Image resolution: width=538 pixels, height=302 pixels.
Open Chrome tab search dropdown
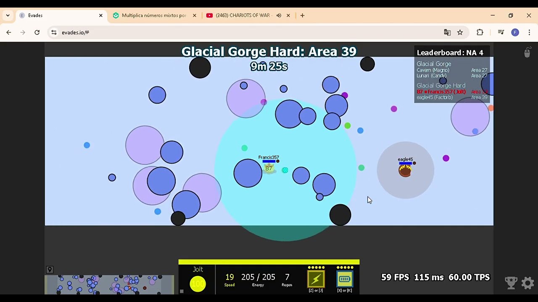pos(8,16)
